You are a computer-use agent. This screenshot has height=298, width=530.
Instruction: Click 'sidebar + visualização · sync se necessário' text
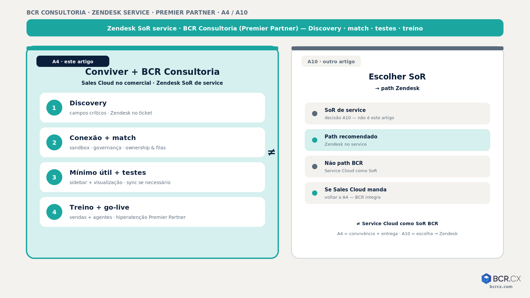pos(120,182)
